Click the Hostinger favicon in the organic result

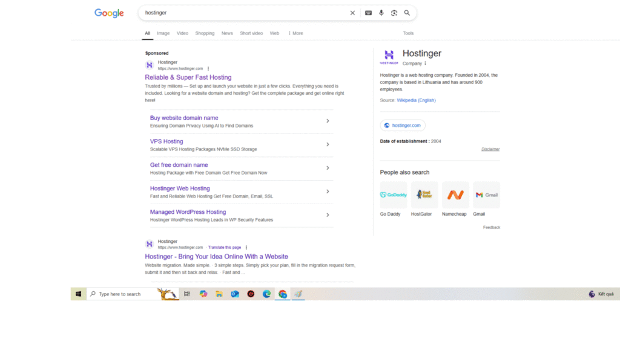[x=150, y=244]
